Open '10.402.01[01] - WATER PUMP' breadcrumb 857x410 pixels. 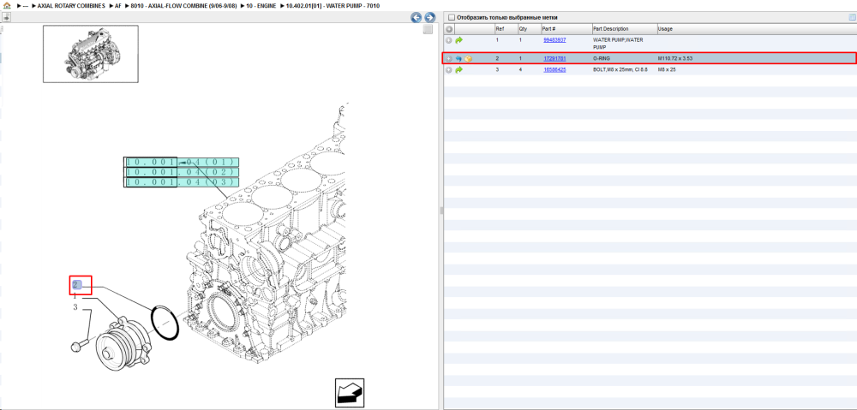(333, 5)
